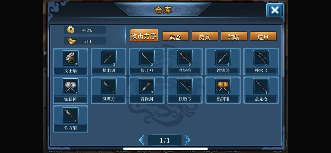Choose the 桦木弓 bow icon
This screenshot has height=153, width=331.
pos(261,58)
